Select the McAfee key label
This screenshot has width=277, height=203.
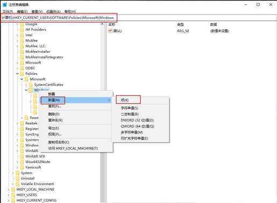32,40
